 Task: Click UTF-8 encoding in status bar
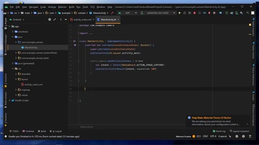[x=213, y=136]
